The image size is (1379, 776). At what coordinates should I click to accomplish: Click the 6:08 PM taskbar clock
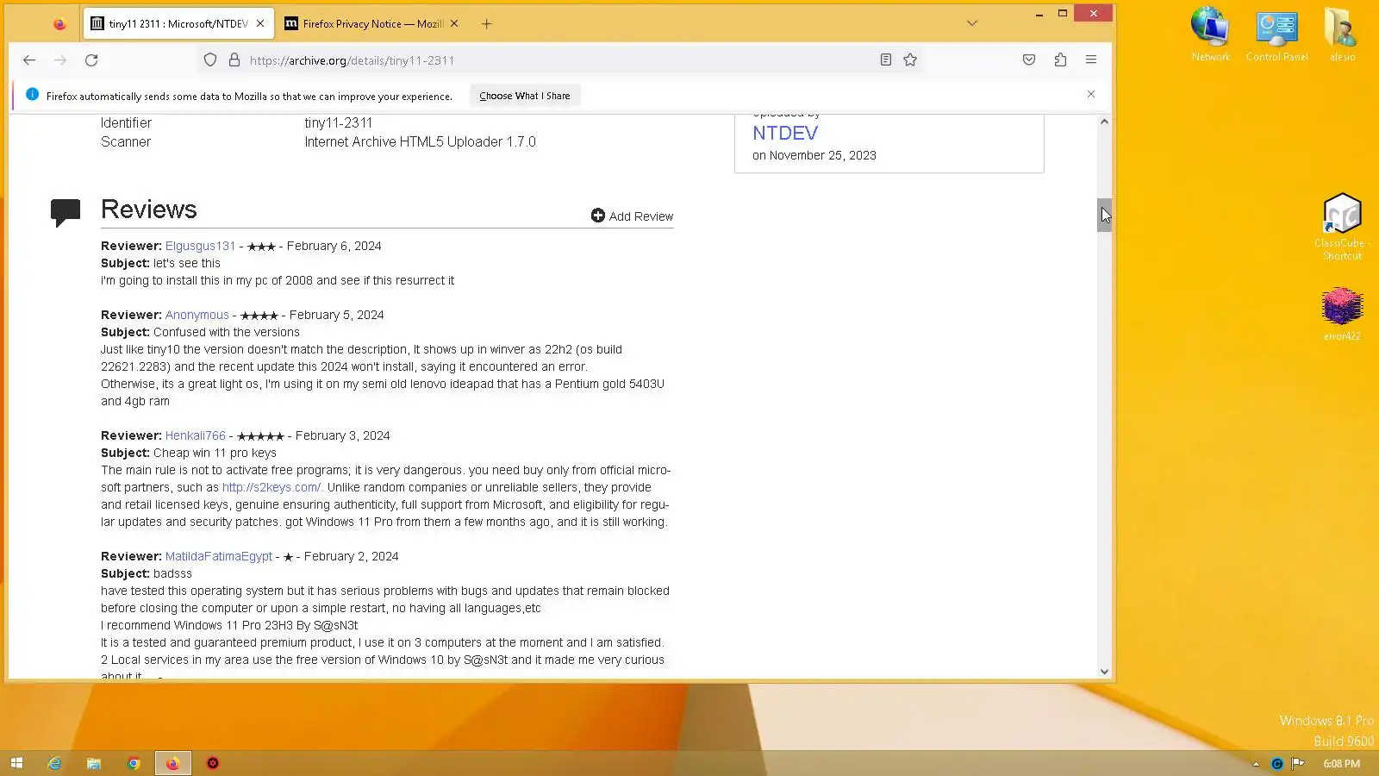pos(1342,764)
